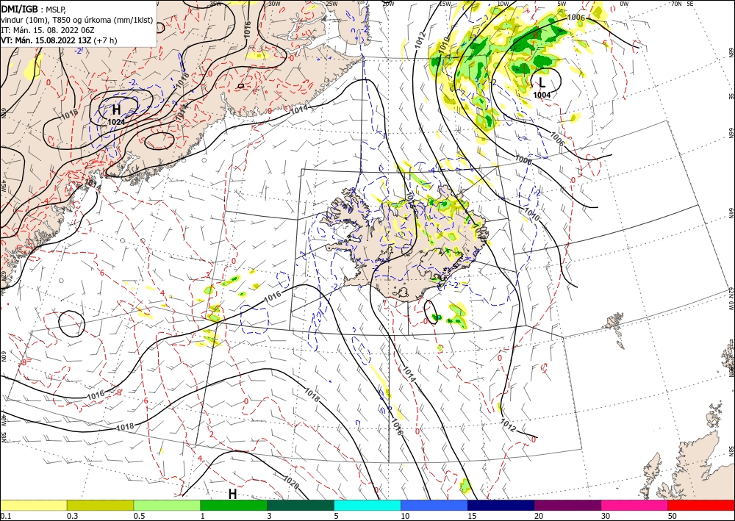The image size is (735, 521).
Task: Select the green 1 mm legend swatch
Action: 234,505
